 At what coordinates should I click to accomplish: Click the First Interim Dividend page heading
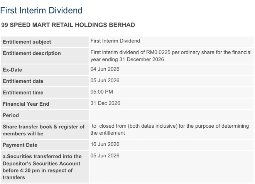tap(41, 10)
